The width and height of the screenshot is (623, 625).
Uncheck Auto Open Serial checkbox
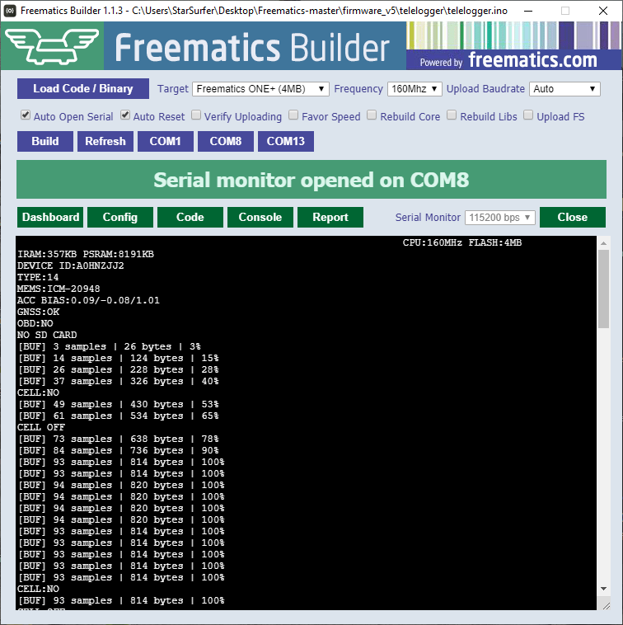pos(26,115)
